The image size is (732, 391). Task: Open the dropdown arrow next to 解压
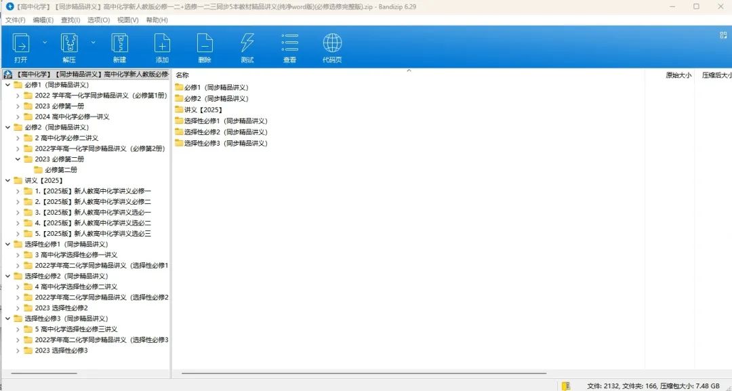pyautogui.click(x=94, y=43)
